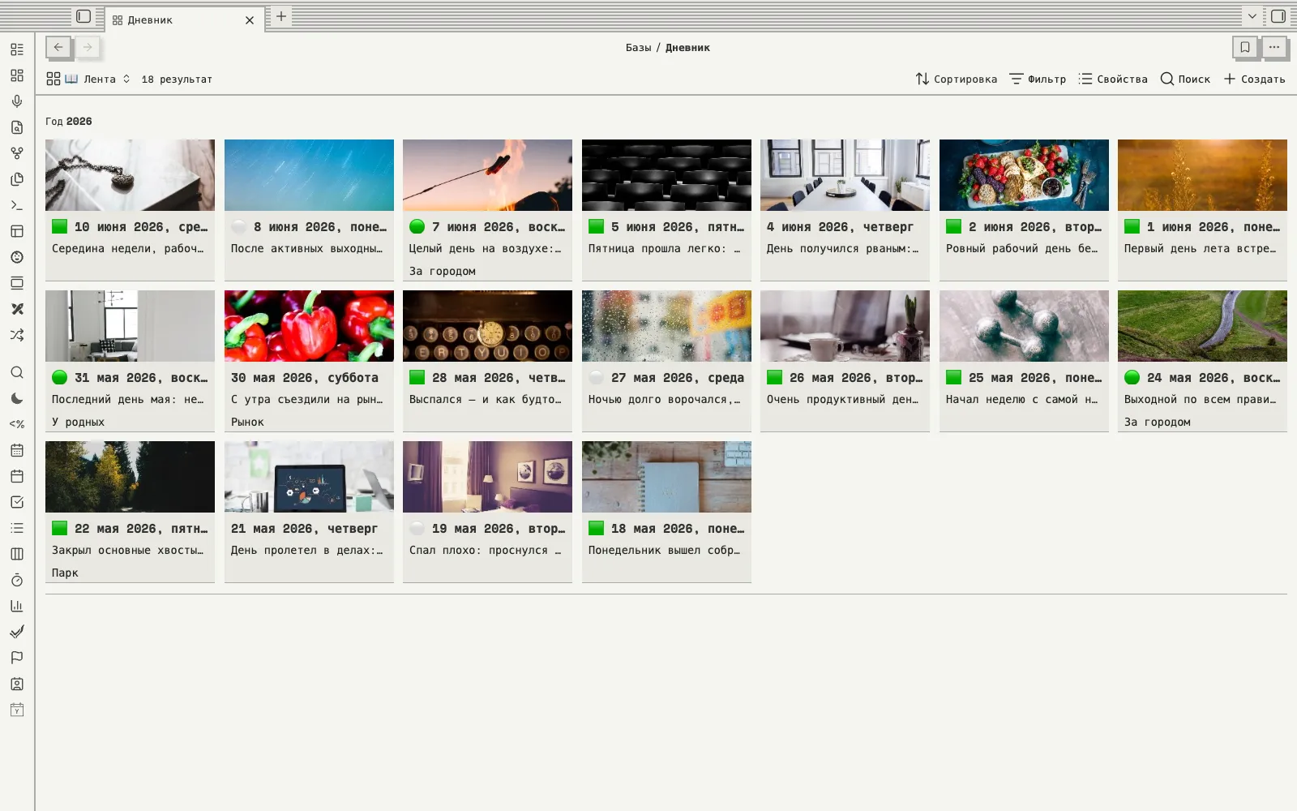Click the smiley face icon in the ribbon
The width and height of the screenshot is (1297, 811).
(17, 257)
